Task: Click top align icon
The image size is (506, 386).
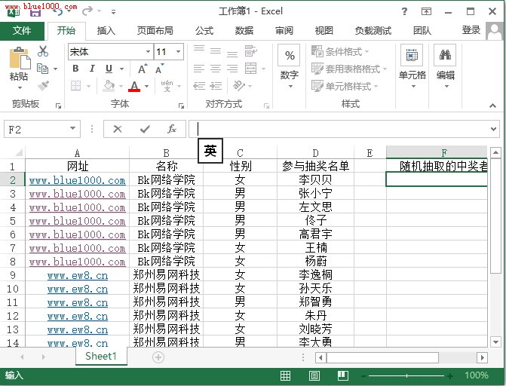Action: coord(199,49)
